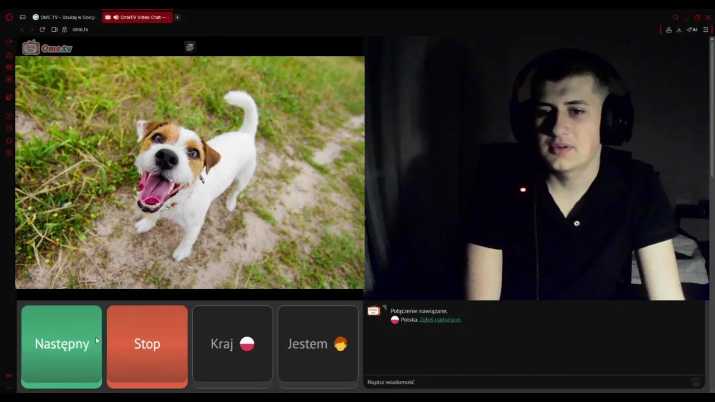Click the "Polska." country text in chat
Screen dimensions: 715x402
(409, 320)
